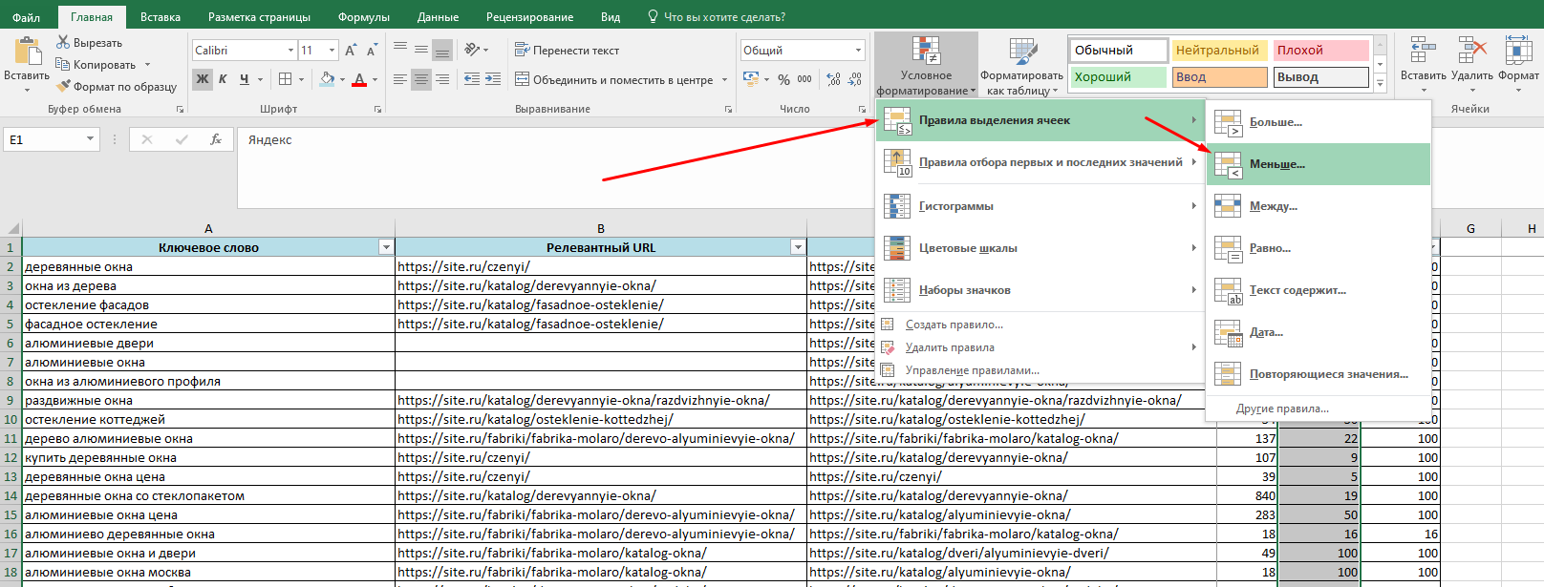The image size is (1544, 587).
Task: Select Повторяющиеся значения... rule
Action: point(1319,374)
